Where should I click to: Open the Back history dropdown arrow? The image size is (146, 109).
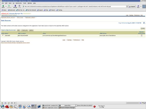[x=6, y=7]
